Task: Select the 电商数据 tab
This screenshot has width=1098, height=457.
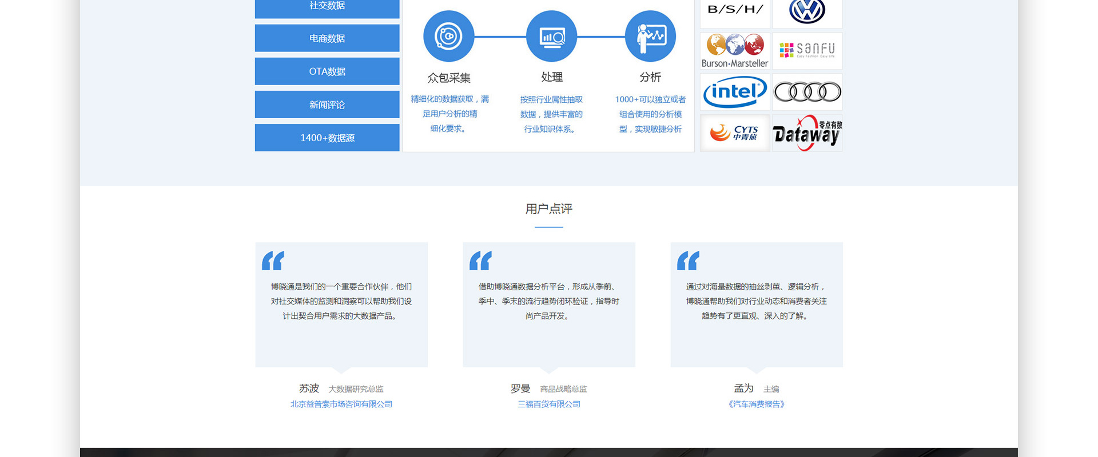Action: (327, 38)
